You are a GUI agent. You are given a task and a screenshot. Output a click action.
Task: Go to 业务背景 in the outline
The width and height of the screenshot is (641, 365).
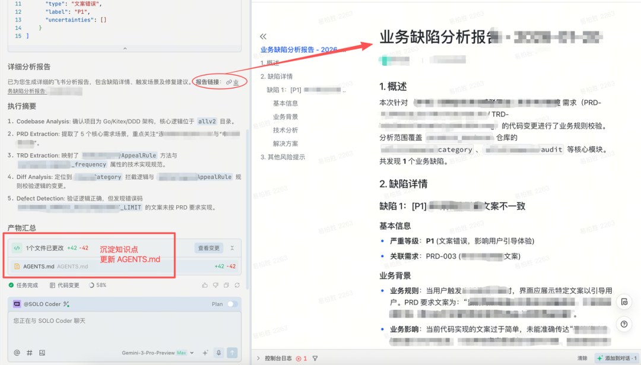tap(285, 117)
